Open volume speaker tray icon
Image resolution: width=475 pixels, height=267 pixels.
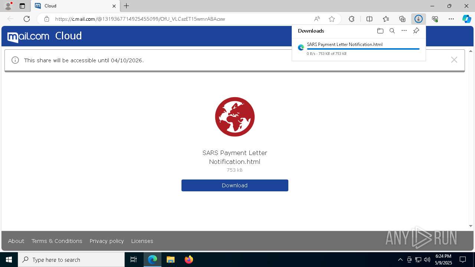point(427,260)
